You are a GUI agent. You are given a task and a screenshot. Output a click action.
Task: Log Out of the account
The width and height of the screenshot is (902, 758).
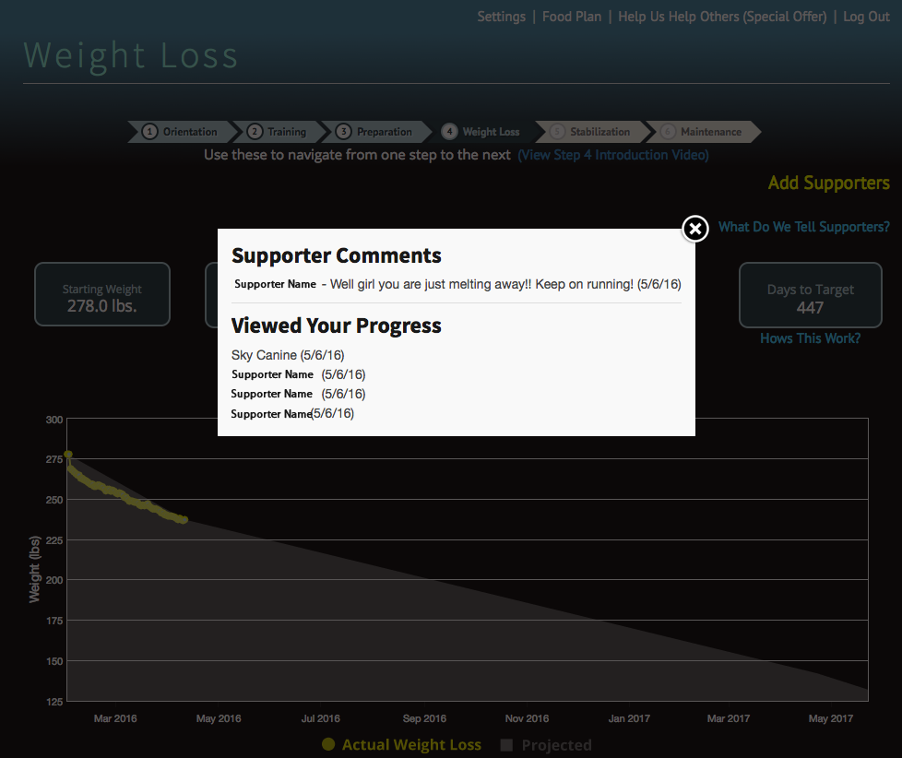coord(866,17)
